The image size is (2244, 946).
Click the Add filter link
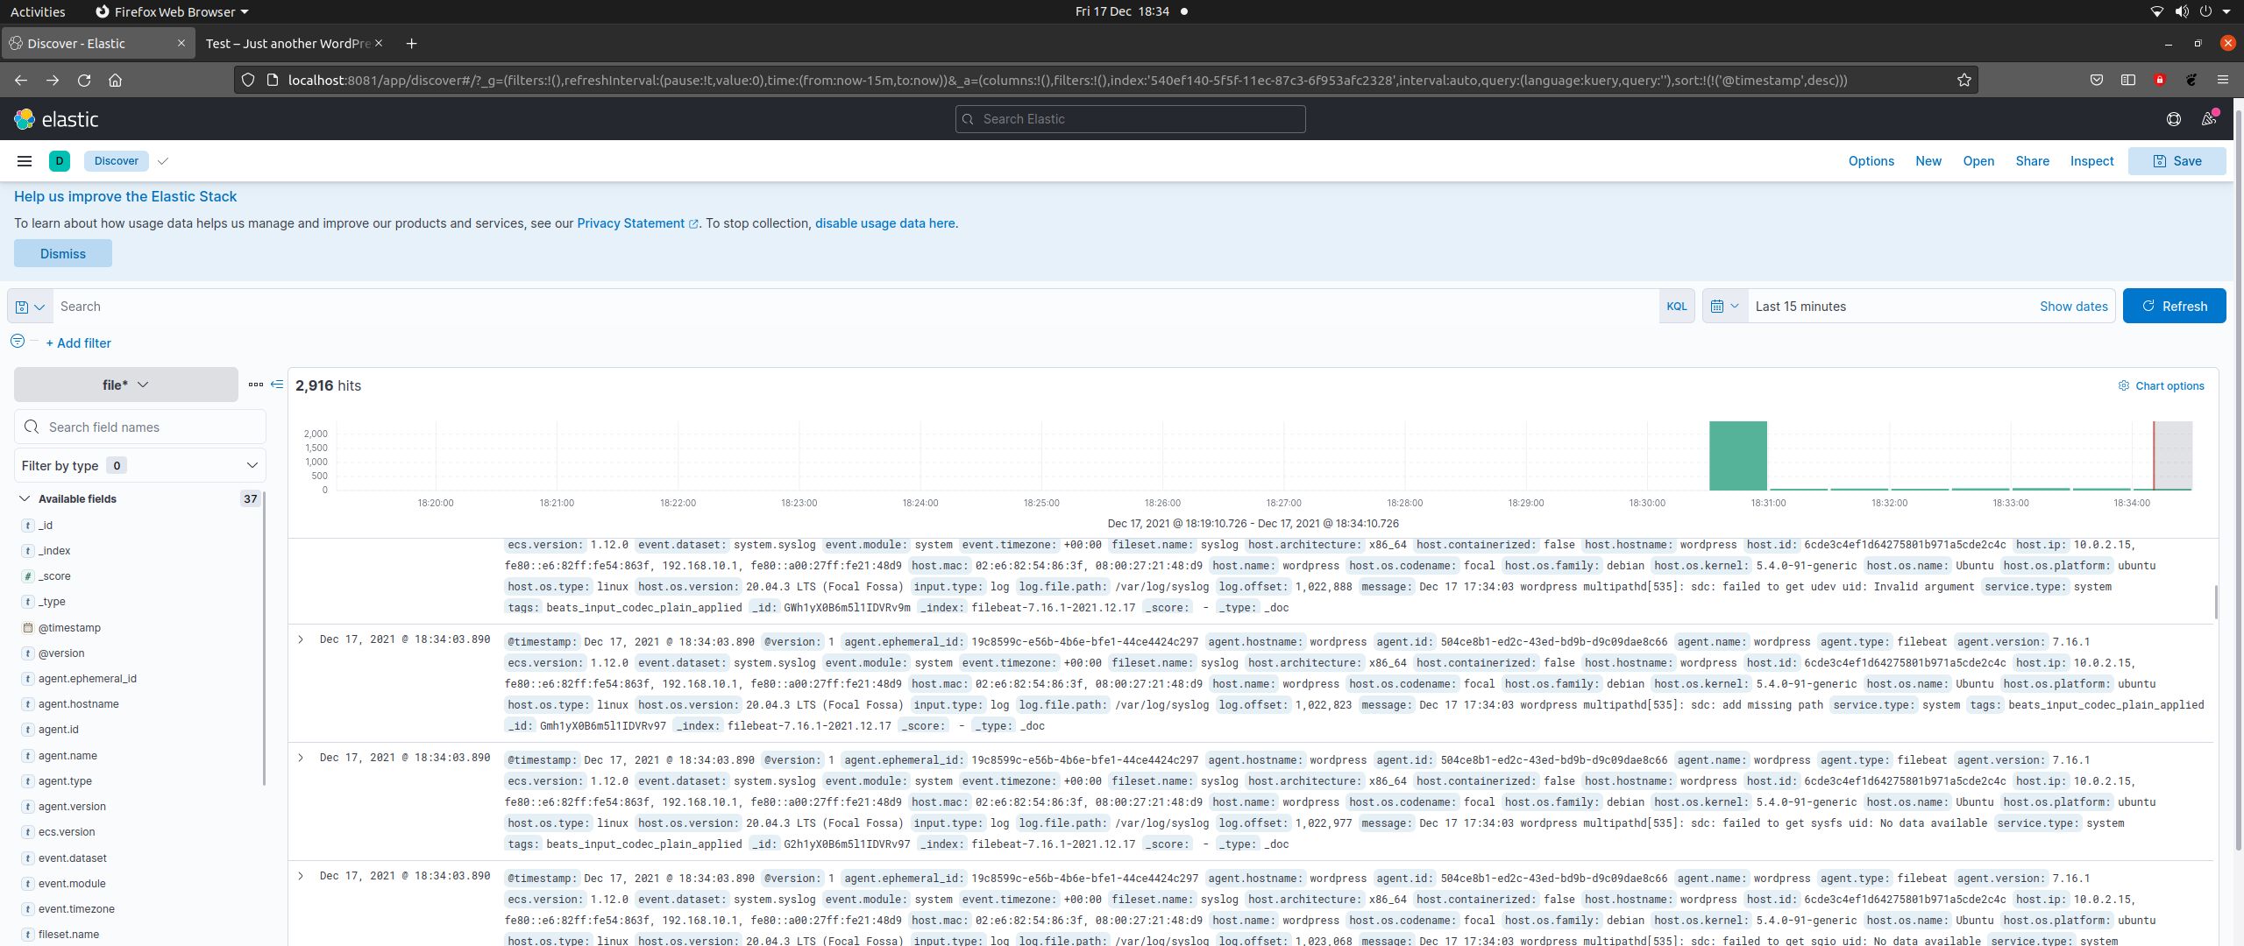coord(79,343)
